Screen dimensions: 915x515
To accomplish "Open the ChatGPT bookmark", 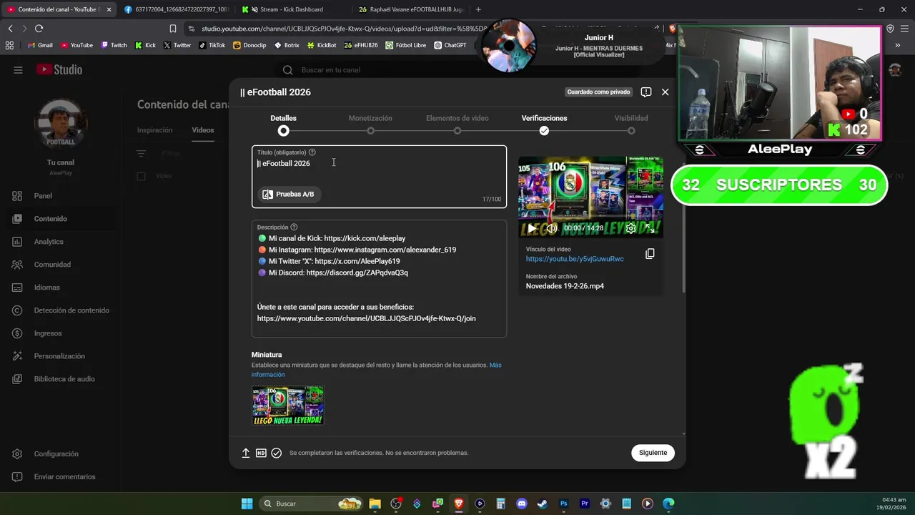I will [450, 45].
